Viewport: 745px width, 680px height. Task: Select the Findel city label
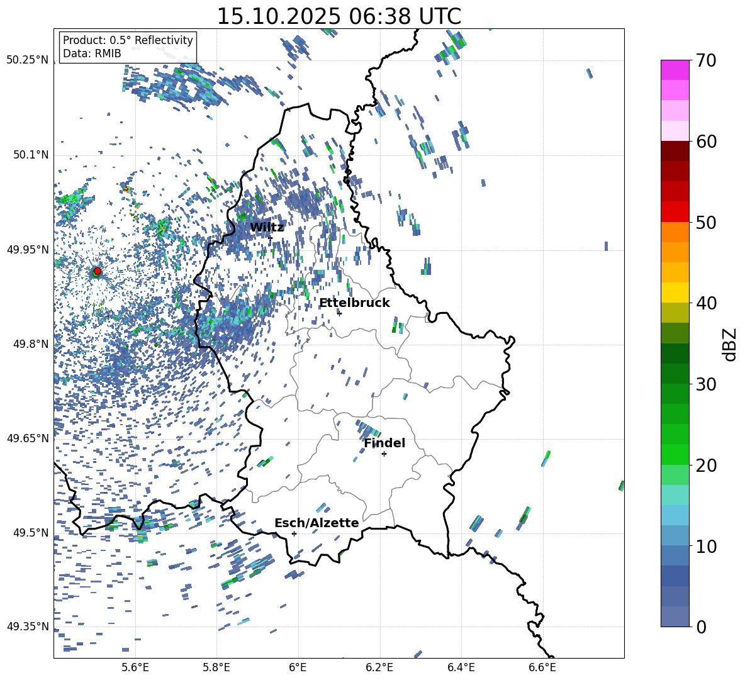(384, 443)
